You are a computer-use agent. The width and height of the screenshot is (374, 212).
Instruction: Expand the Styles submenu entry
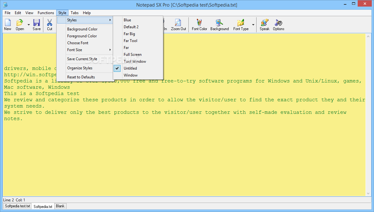85,20
